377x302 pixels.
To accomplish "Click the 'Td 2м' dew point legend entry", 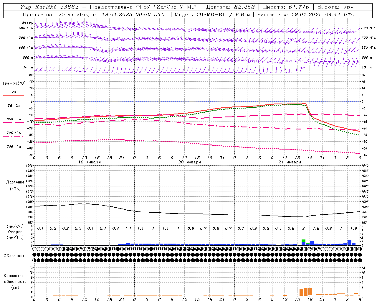I will click(x=14, y=106).
